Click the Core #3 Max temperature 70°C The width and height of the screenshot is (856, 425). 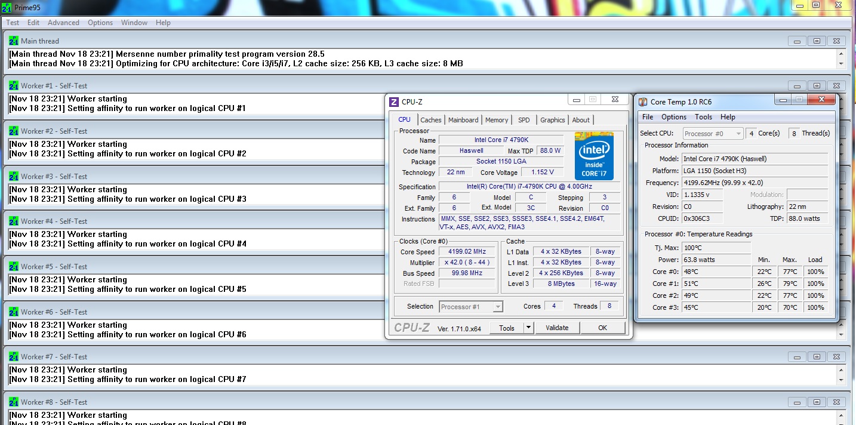pyautogui.click(x=790, y=307)
